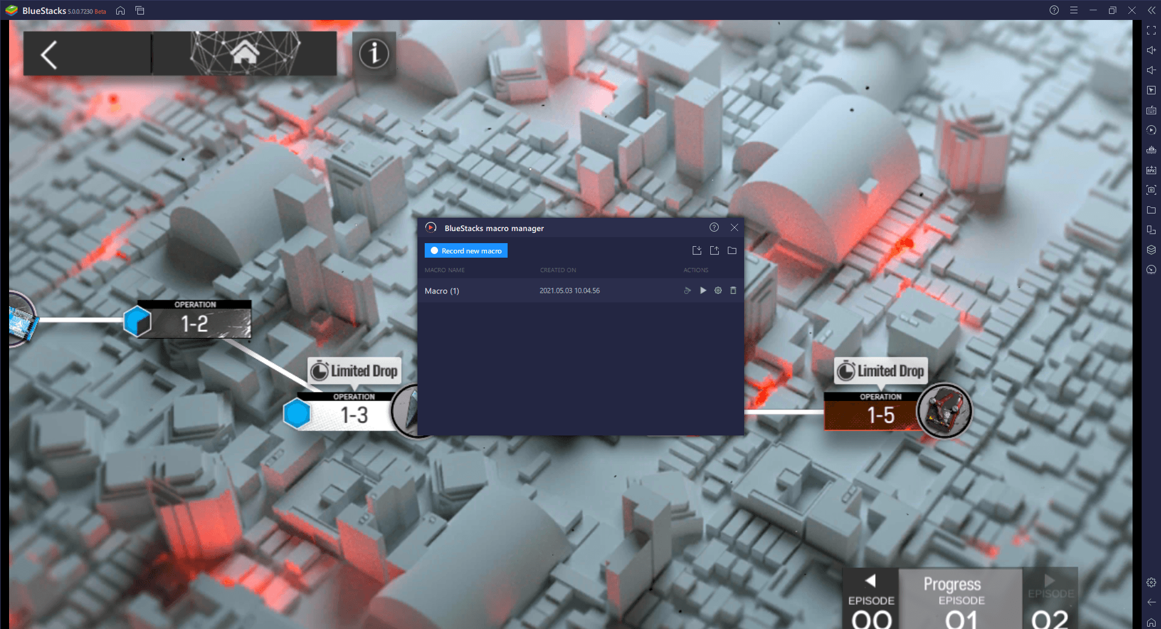Screen dimensions: 1161x629
Task: Play Macro (1)
Action: (703, 290)
